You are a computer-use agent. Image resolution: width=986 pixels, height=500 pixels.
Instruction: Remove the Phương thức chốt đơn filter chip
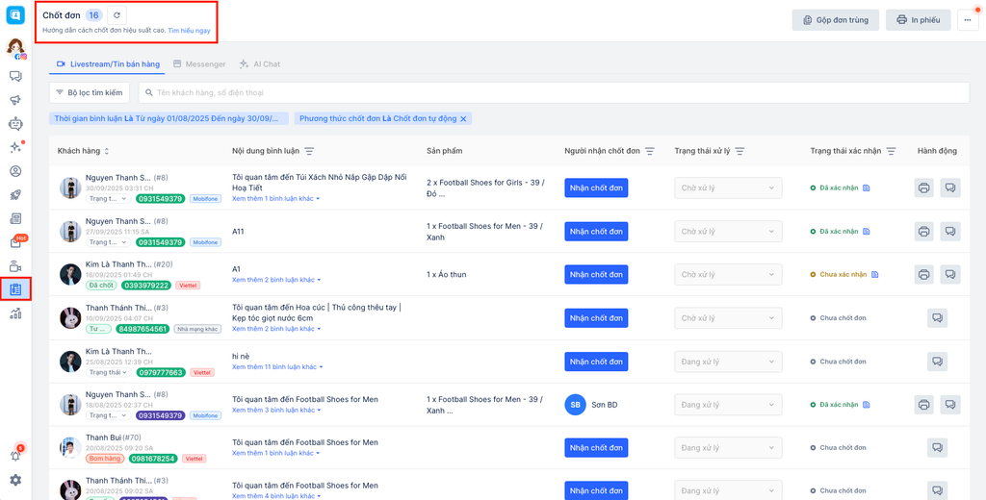pyautogui.click(x=463, y=119)
